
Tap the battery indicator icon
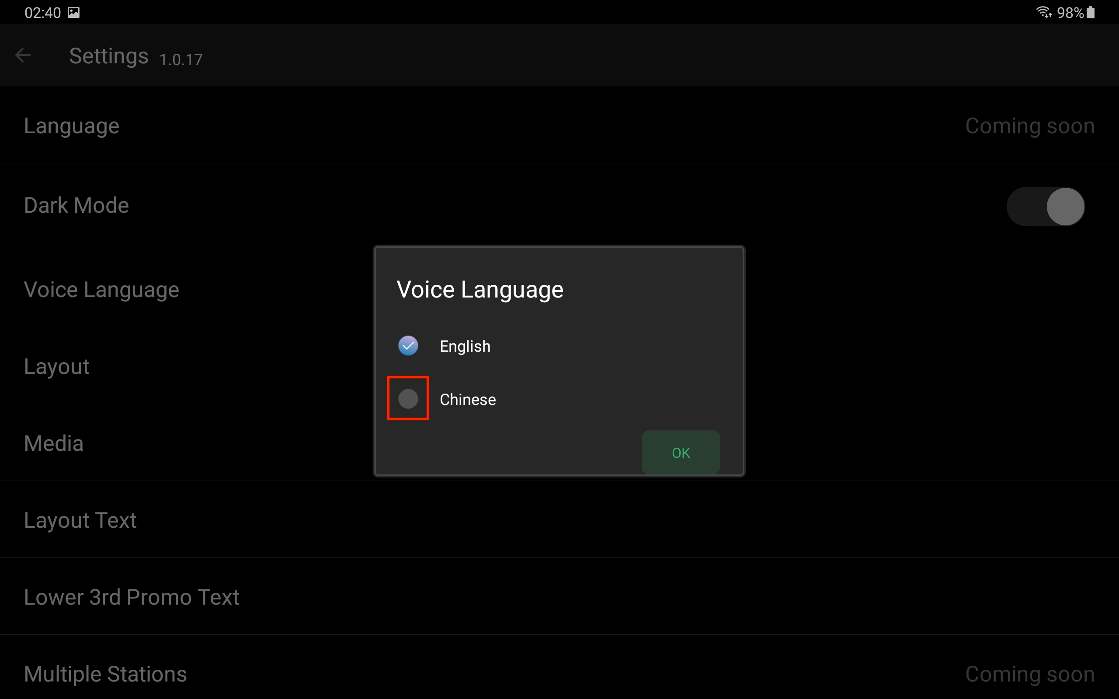[x=1090, y=13]
